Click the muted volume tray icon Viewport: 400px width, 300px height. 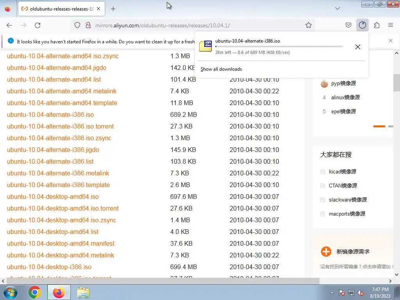(x=361, y=293)
